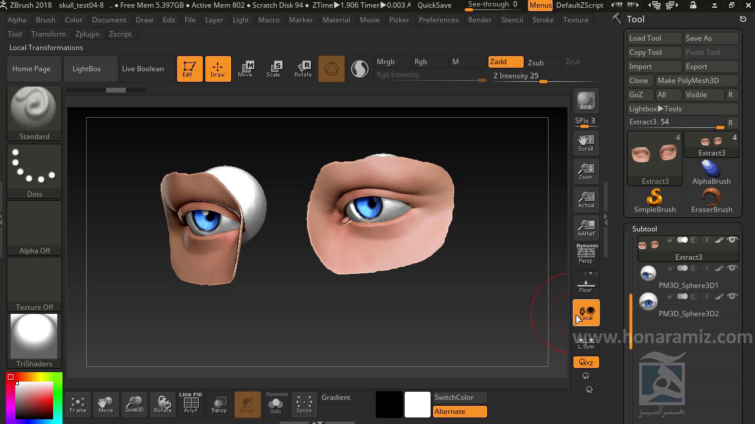Open the DefaultZScript button

580,5
